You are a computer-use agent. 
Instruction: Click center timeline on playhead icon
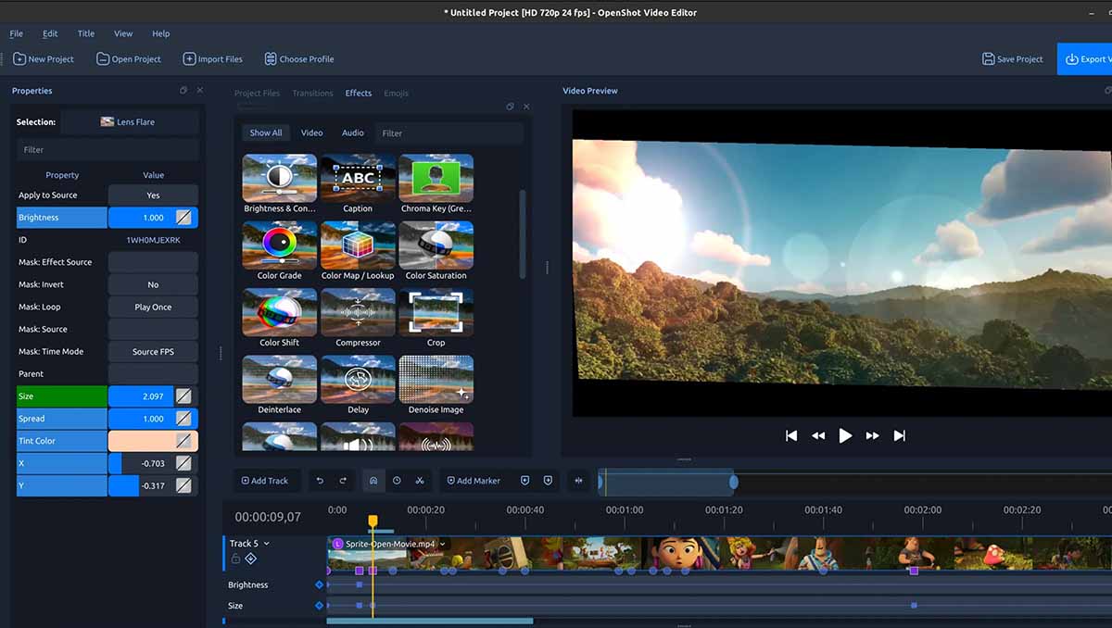pyautogui.click(x=579, y=481)
